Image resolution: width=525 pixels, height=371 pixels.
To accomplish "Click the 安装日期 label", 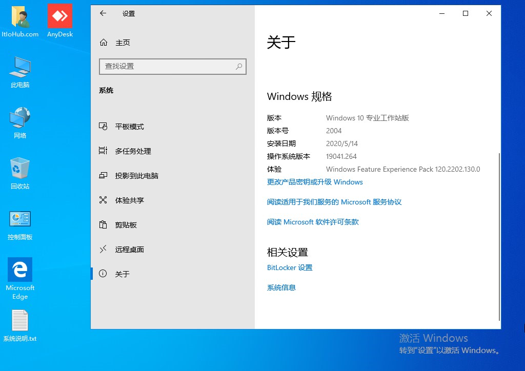I will [x=281, y=143].
